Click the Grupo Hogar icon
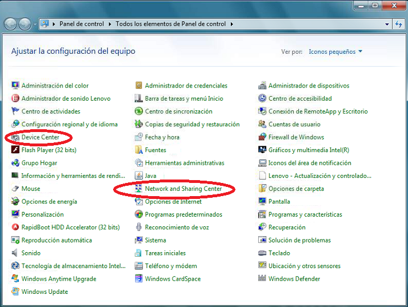The width and height of the screenshot is (408, 307). pos(15,163)
